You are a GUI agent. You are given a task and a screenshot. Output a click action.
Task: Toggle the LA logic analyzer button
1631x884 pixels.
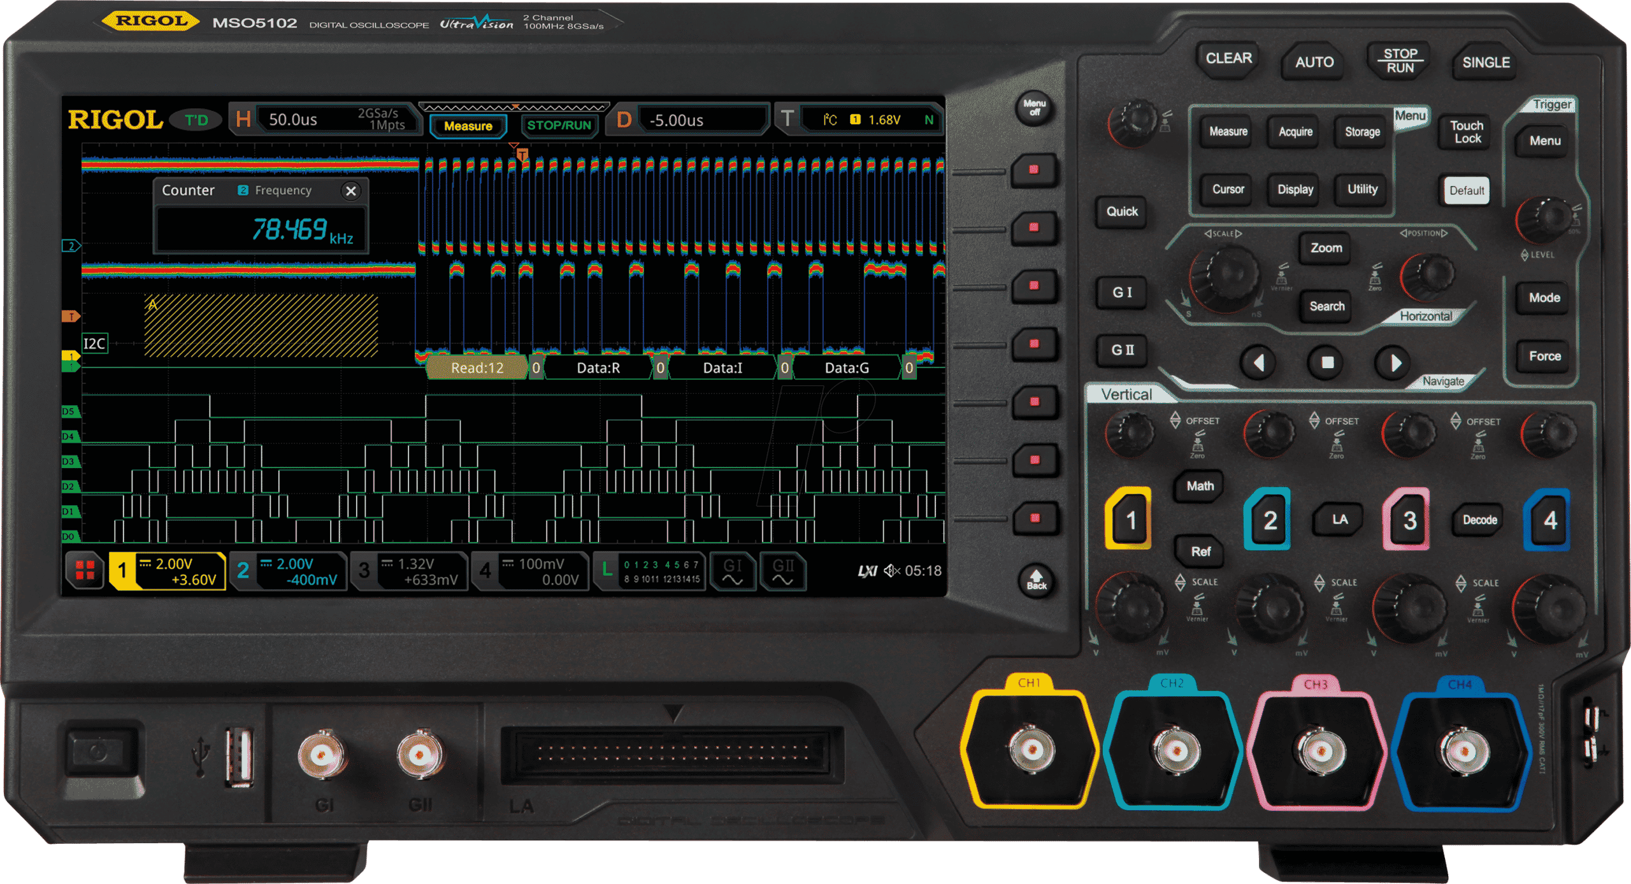pos(1339,520)
